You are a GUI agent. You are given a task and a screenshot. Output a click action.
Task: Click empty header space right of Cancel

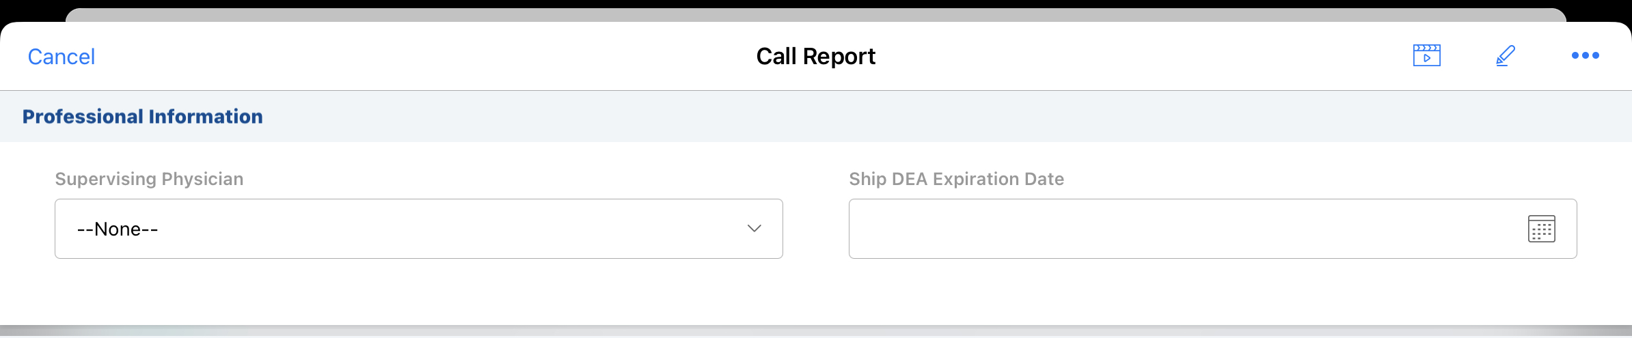(x=410, y=56)
